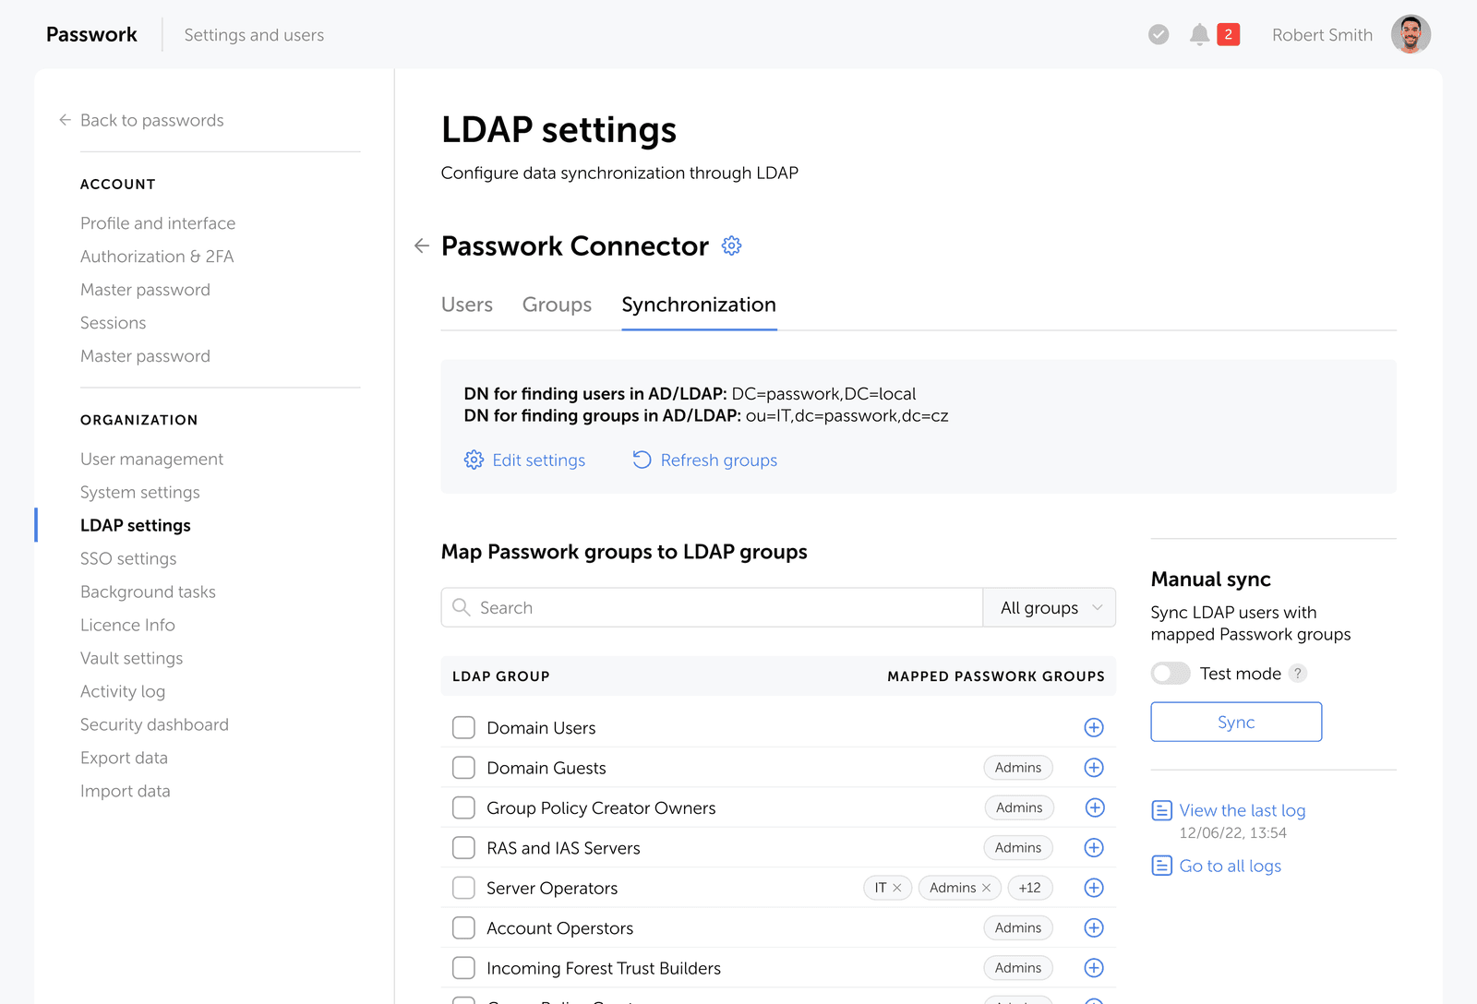Click the Back to passwords arrow icon
The width and height of the screenshot is (1477, 1004).
point(65,120)
